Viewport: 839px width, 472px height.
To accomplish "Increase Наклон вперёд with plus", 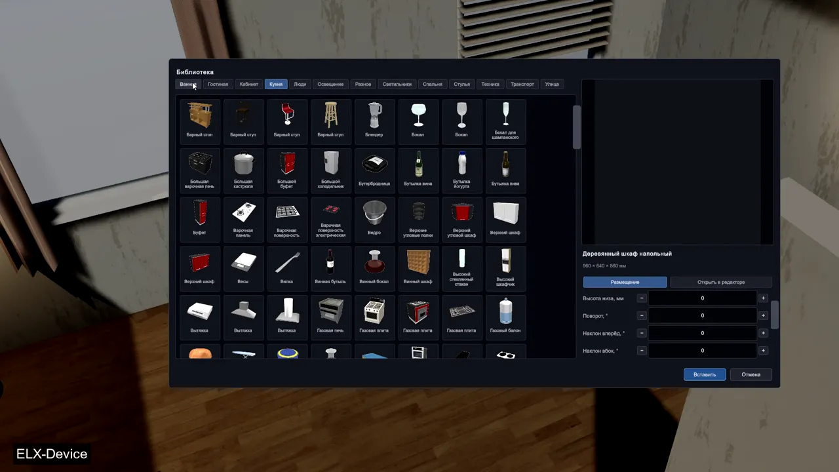I will pyautogui.click(x=763, y=333).
